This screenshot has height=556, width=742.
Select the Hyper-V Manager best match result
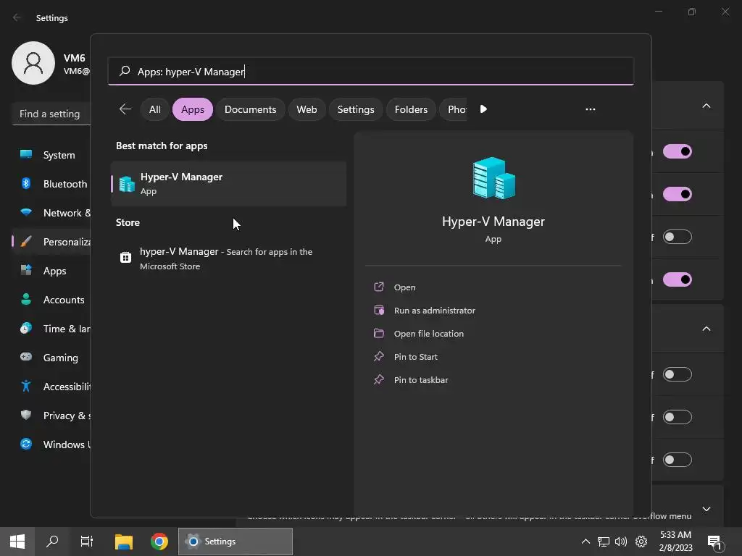click(228, 183)
